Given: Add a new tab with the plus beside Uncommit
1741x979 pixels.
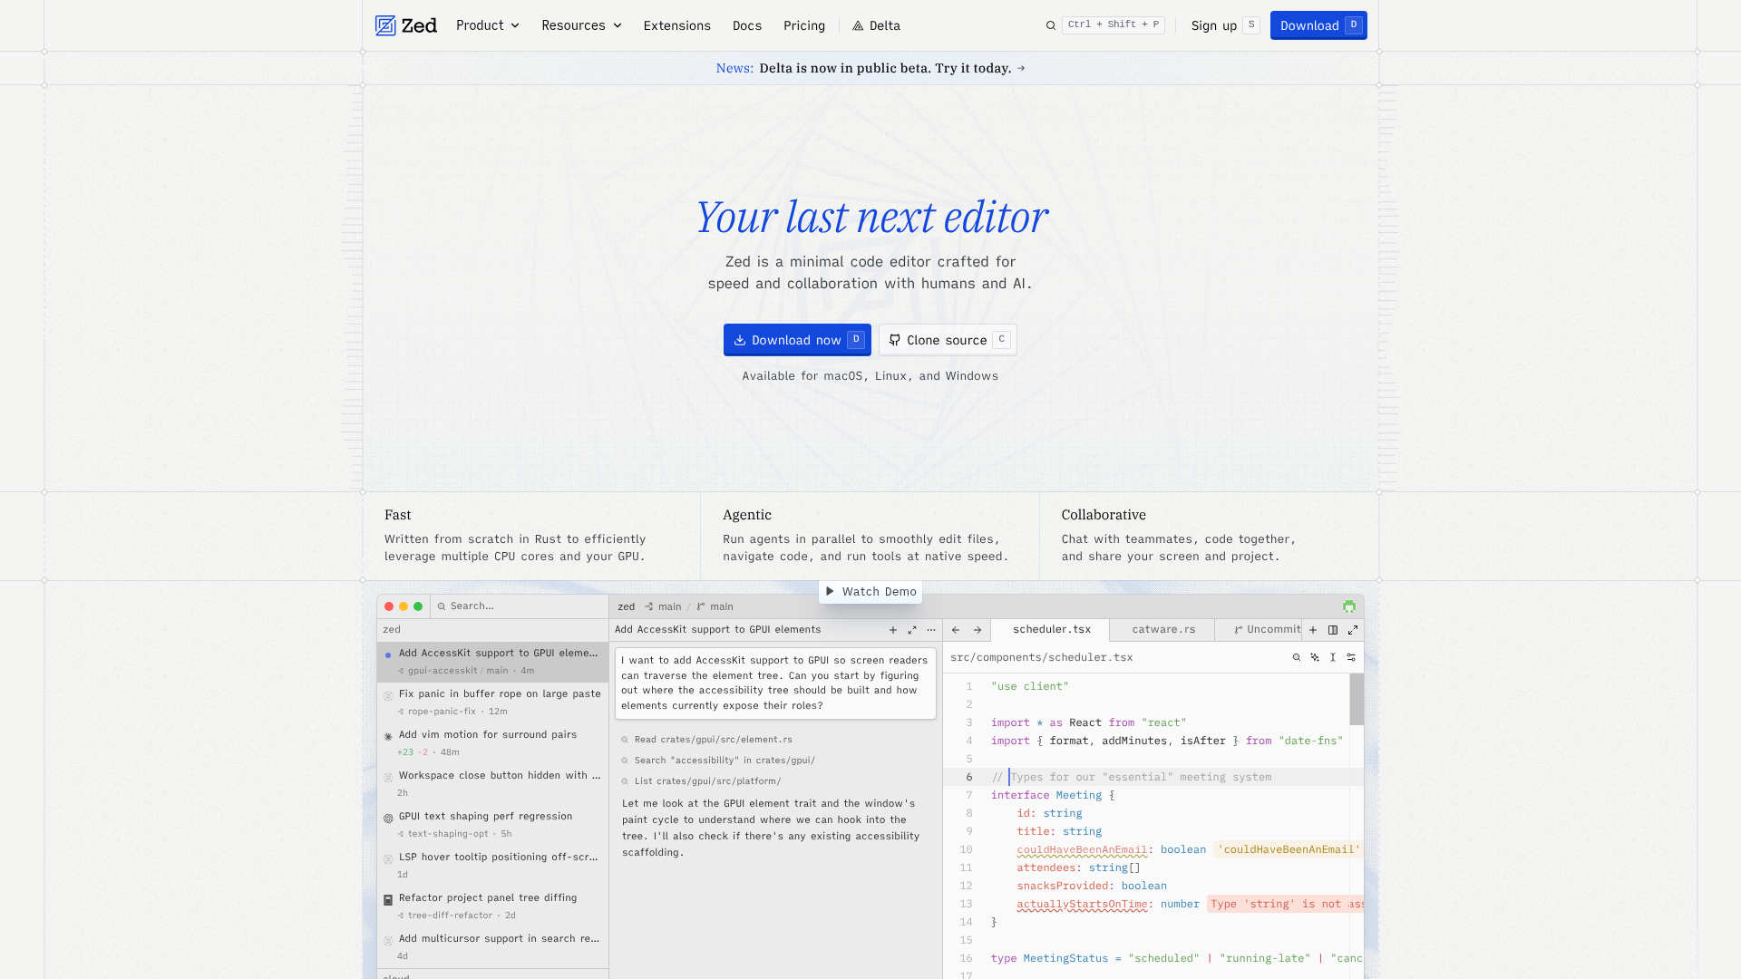Looking at the screenshot, I should click(1313, 630).
